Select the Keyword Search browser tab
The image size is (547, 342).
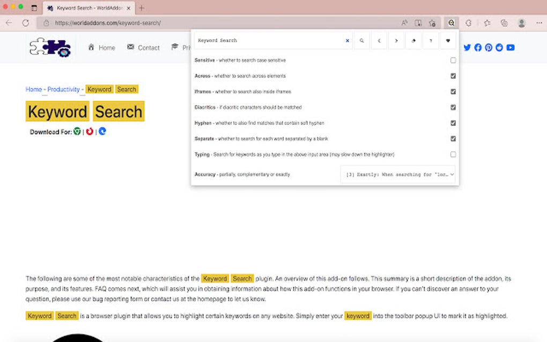pos(88,8)
